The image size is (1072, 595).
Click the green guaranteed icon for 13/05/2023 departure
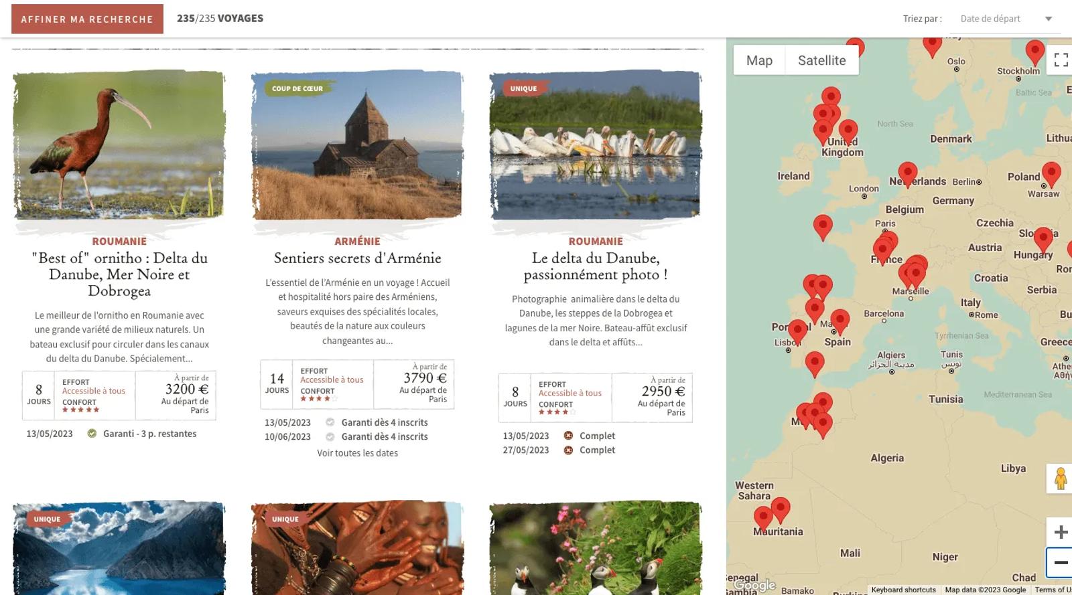[92, 434]
